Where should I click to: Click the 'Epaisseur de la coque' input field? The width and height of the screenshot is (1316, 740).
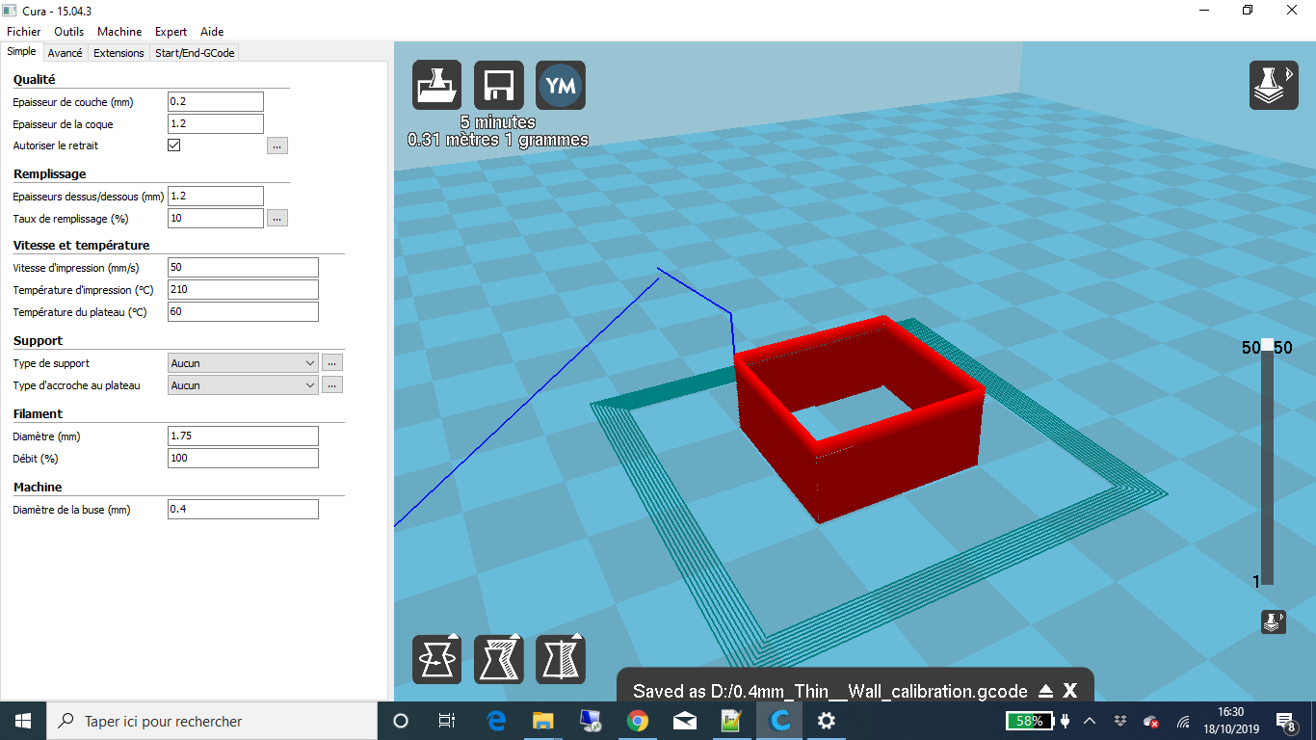point(216,123)
